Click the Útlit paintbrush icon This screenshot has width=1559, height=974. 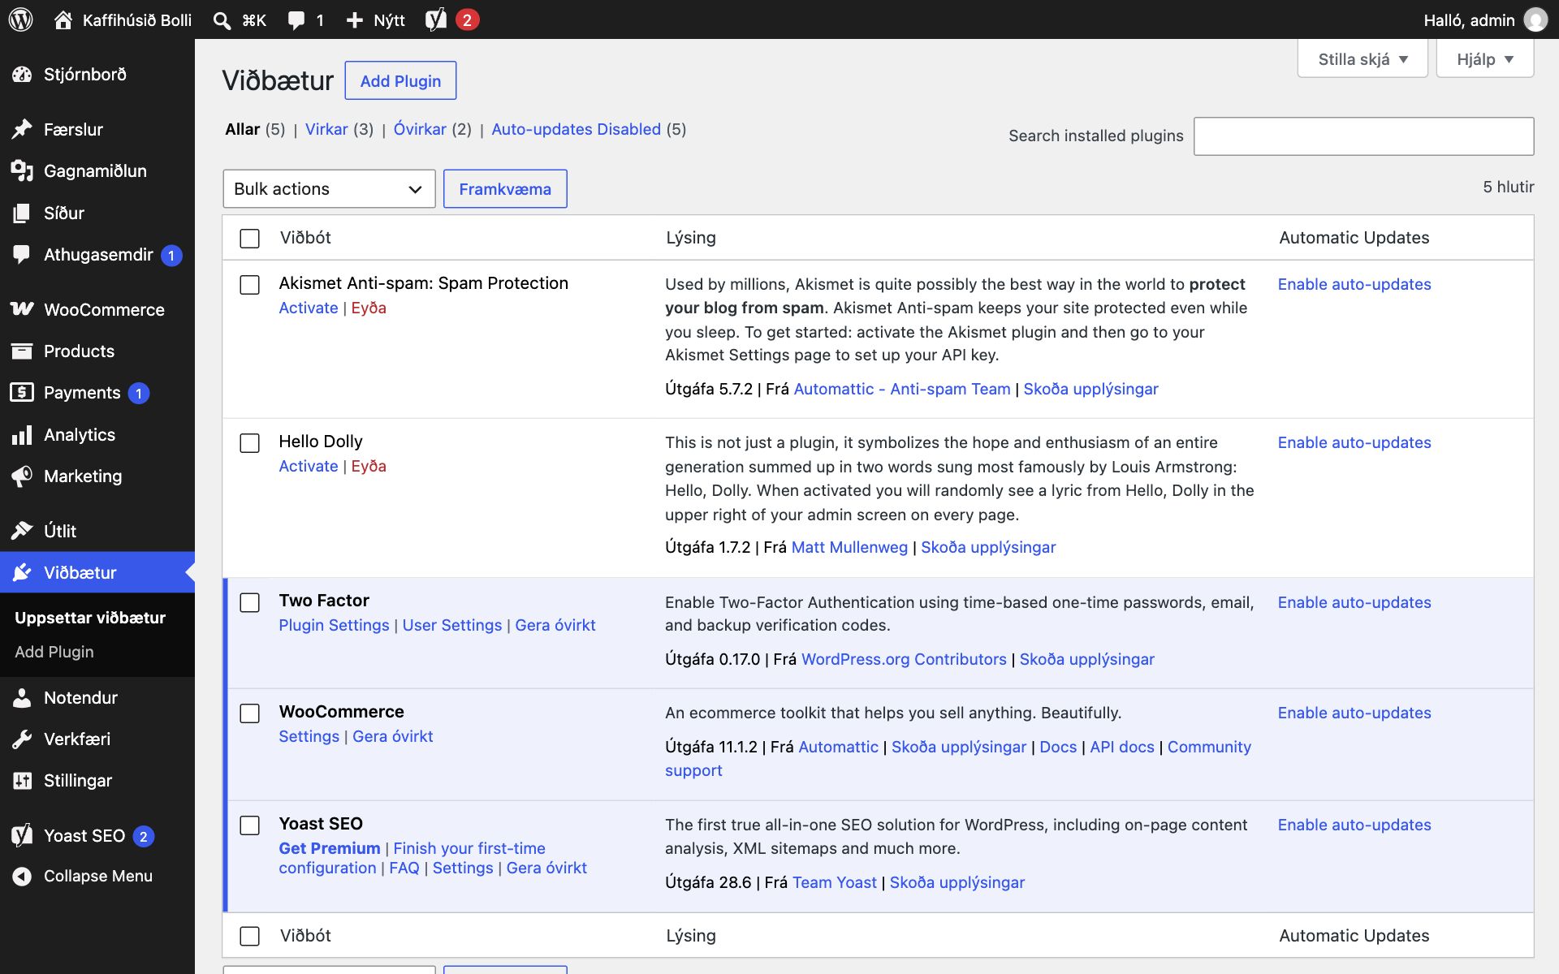tap(22, 531)
